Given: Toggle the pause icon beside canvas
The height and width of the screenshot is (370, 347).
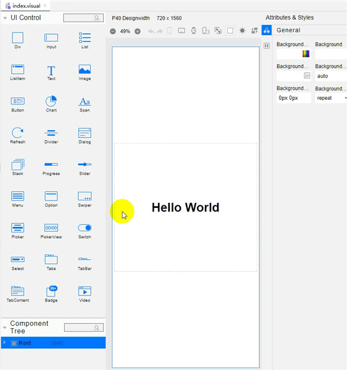Looking at the screenshot, I should coord(266,46).
